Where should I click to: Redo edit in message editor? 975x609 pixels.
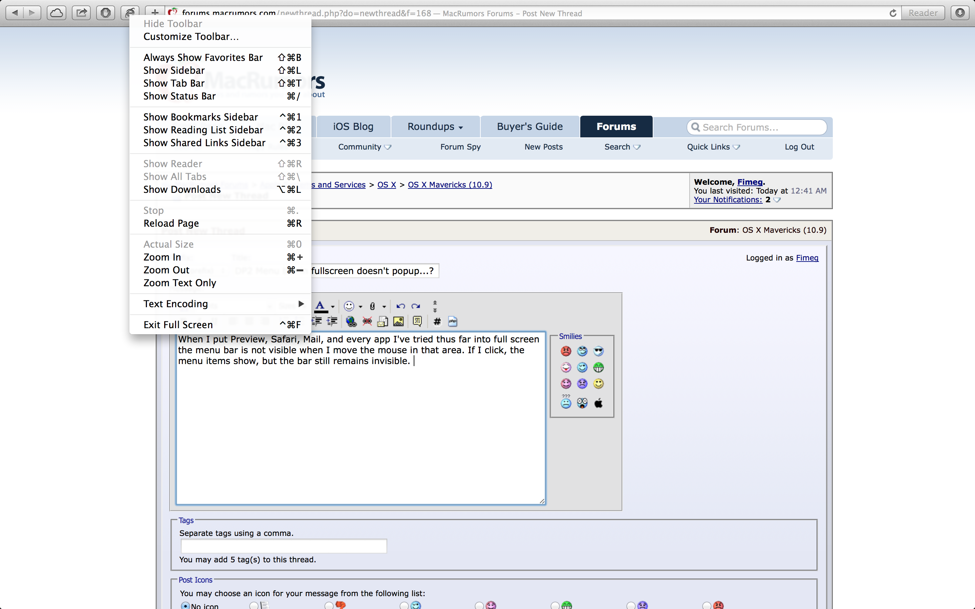pyautogui.click(x=416, y=306)
